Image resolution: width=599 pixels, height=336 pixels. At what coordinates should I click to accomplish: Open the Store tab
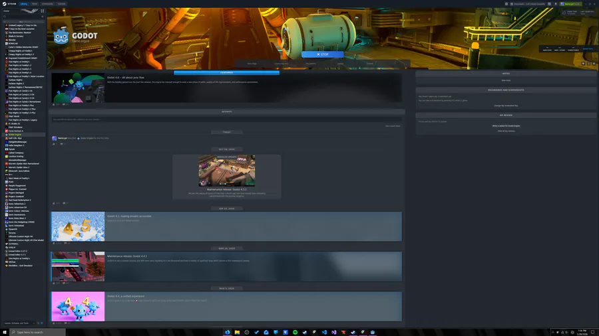[x=35, y=4]
